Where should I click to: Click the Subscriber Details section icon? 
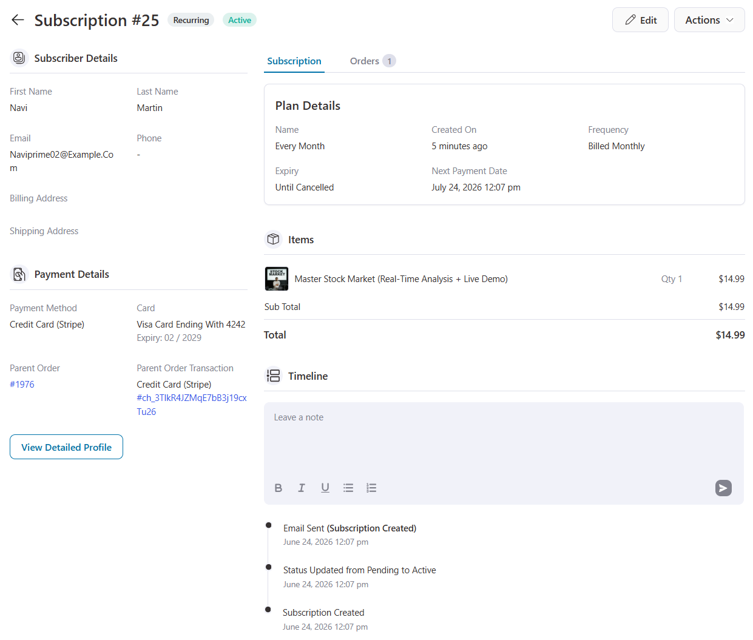pos(19,58)
